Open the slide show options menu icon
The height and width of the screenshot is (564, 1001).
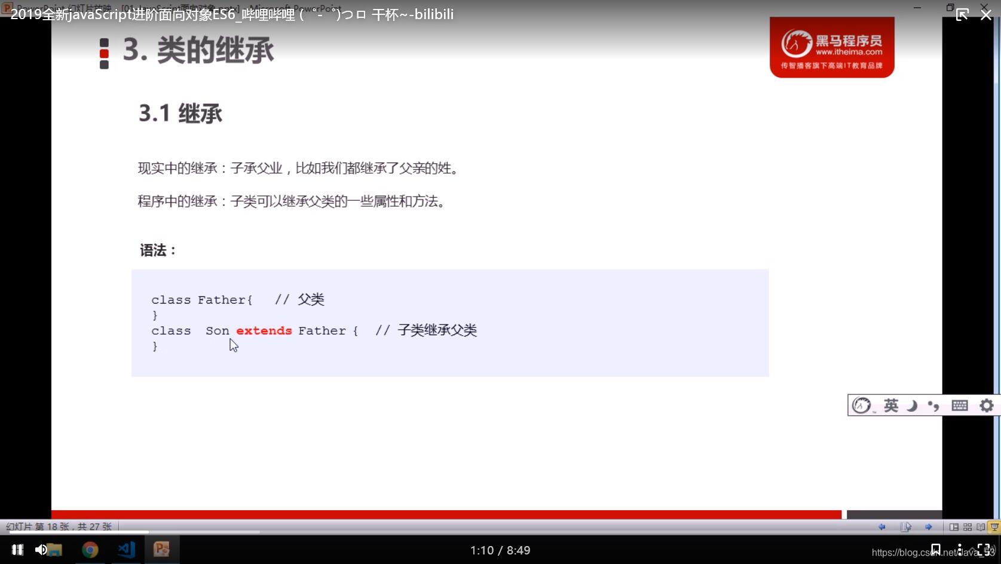point(905,527)
